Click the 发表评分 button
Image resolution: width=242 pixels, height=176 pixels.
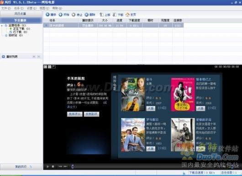pyautogui.click(x=75, y=114)
